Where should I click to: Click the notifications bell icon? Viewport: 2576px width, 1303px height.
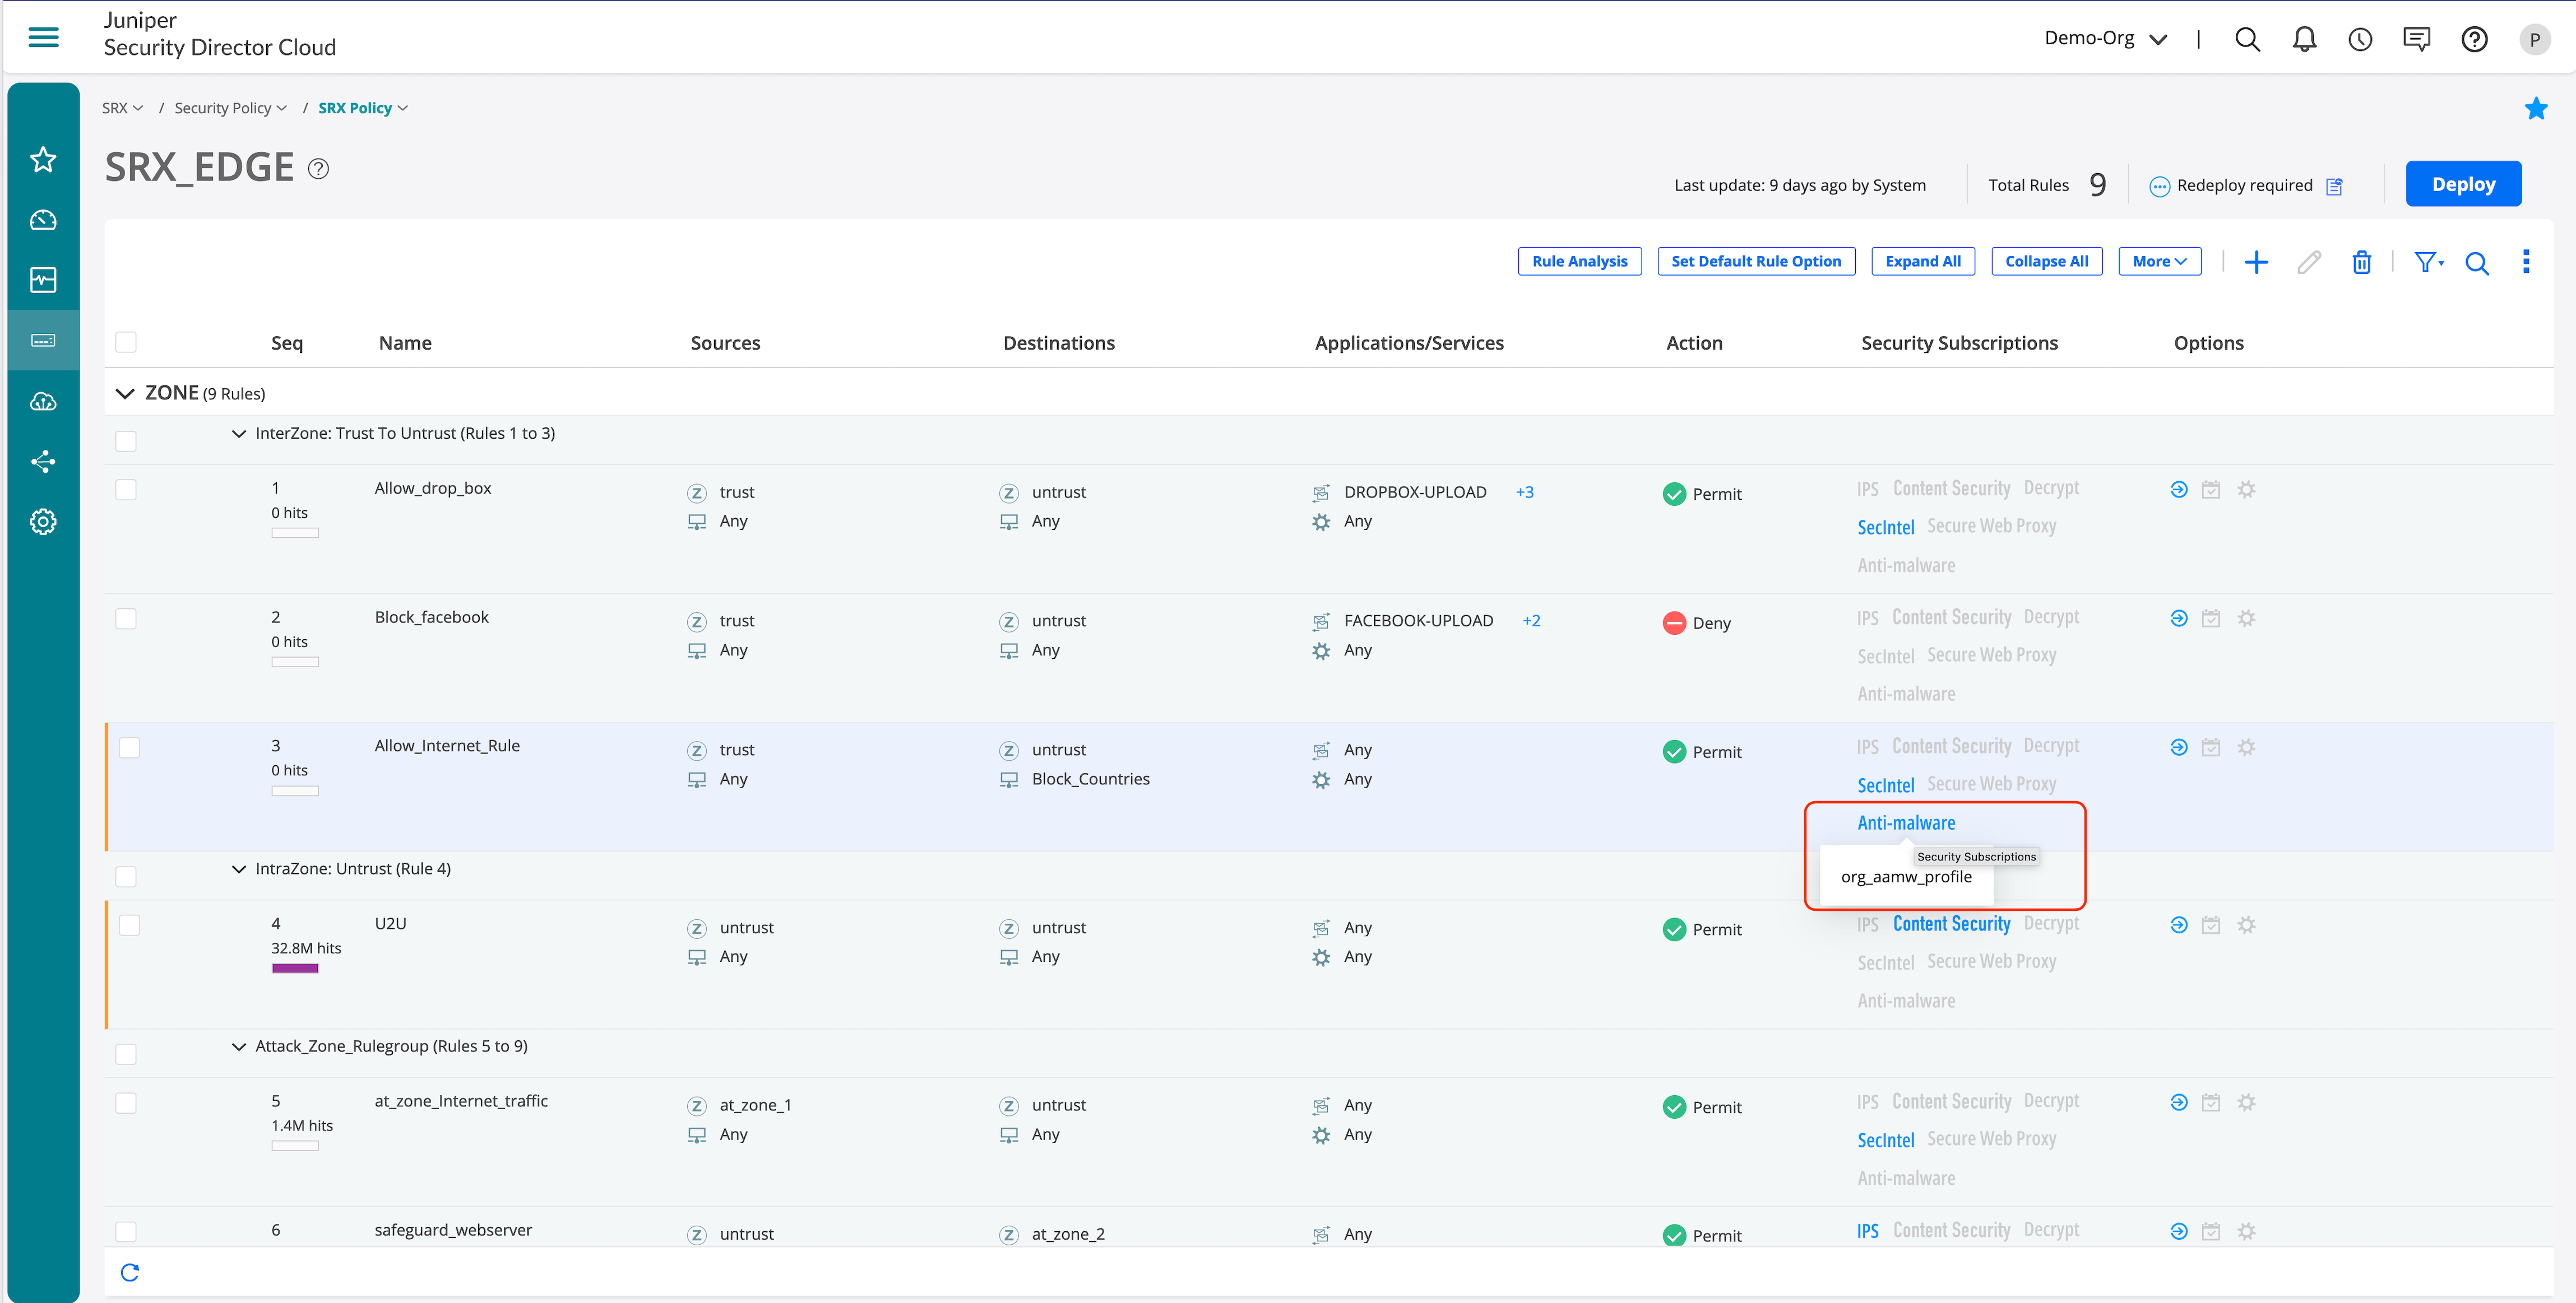(2304, 39)
